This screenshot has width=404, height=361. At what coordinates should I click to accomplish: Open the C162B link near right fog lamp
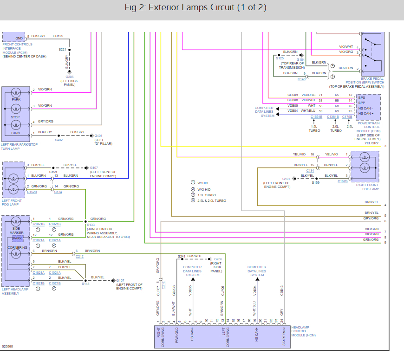click(343, 181)
